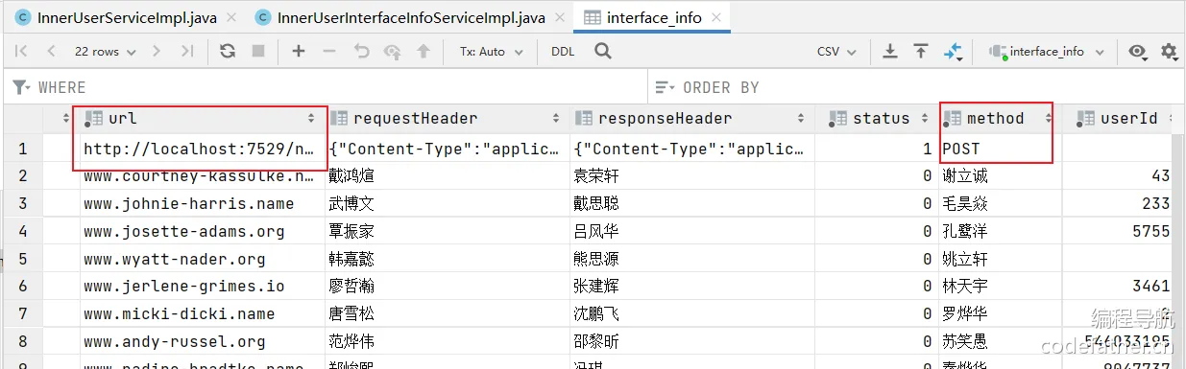Select the www.josette-adams.org cell
This screenshot has width=1186, height=369.
pyautogui.click(x=201, y=231)
